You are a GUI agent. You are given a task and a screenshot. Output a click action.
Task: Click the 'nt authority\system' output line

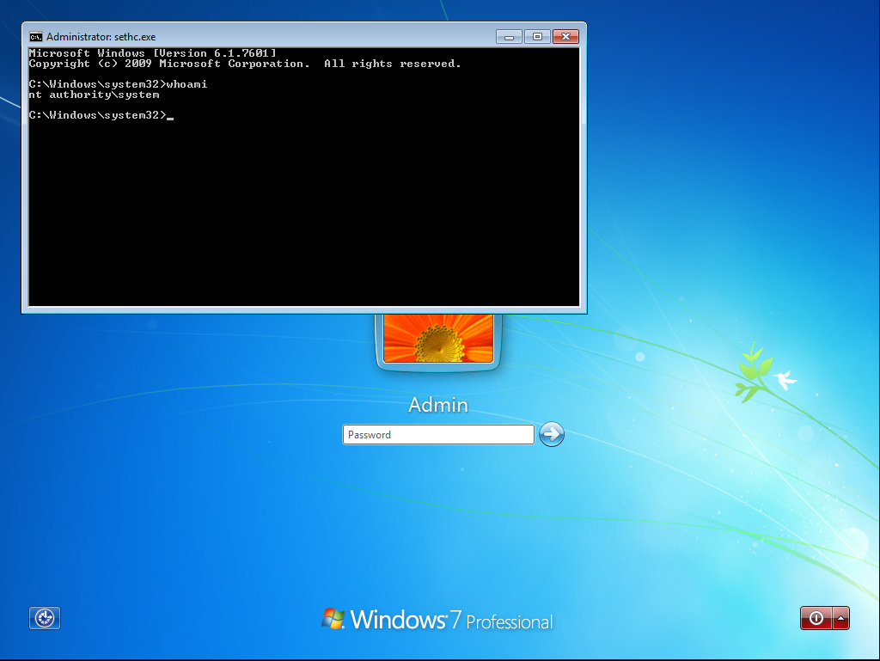point(95,95)
